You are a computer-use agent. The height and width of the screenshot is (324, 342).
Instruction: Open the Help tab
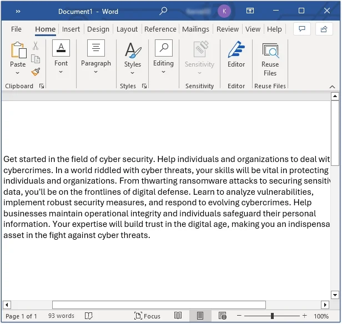coord(274,29)
